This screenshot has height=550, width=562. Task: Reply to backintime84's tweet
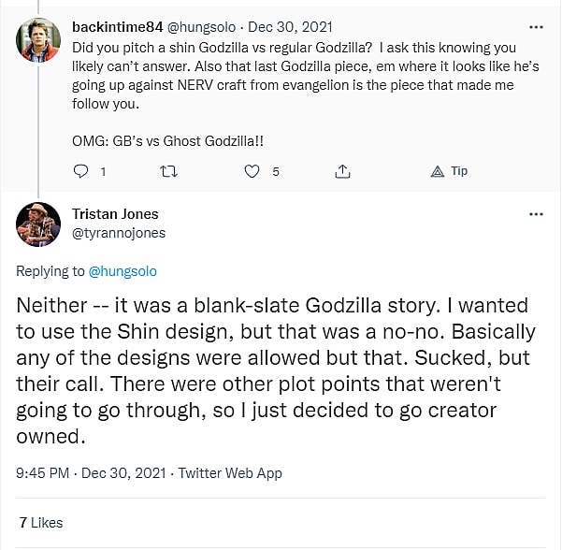click(80, 171)
